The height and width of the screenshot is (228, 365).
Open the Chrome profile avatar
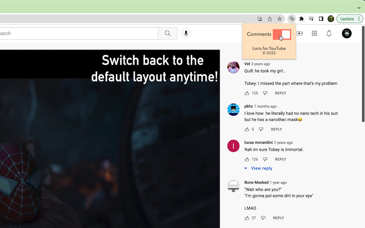click(331, 19)
